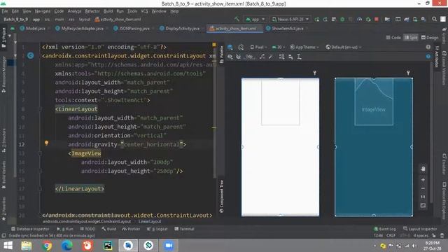
Task: Click the layout breadcrumb in navigation bar
Action: 84,20
